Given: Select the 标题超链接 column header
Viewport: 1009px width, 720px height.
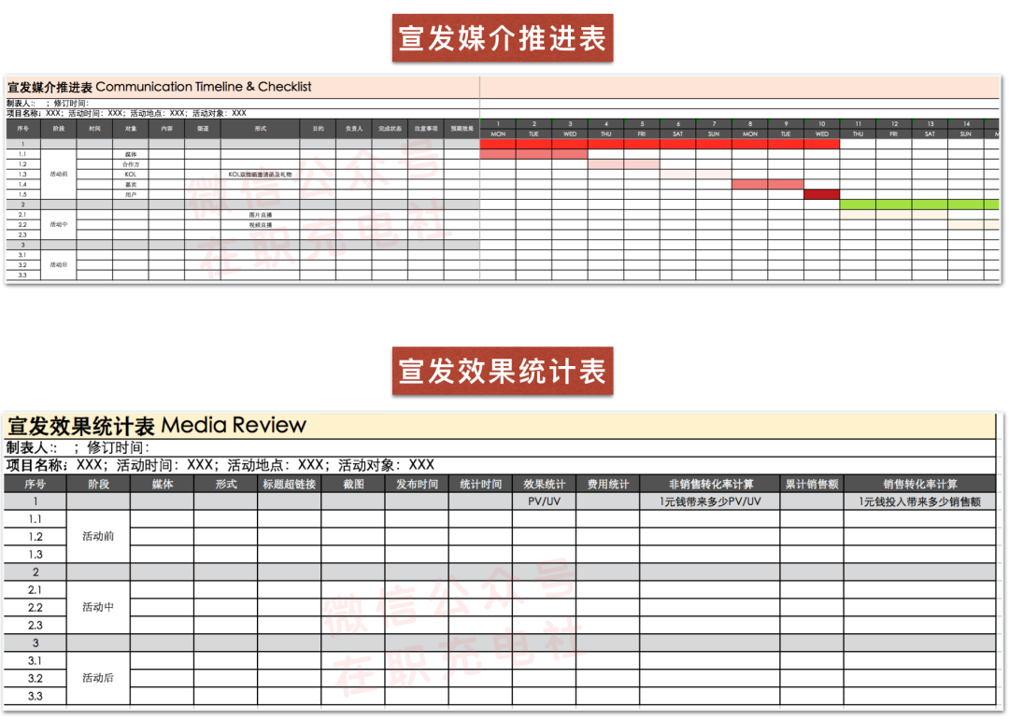Looking at the screenshot, I should (289, 484).
